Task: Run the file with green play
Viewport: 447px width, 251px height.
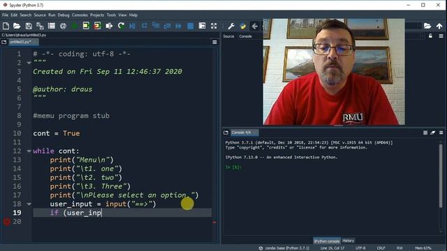Action: (x=75, y=26)
